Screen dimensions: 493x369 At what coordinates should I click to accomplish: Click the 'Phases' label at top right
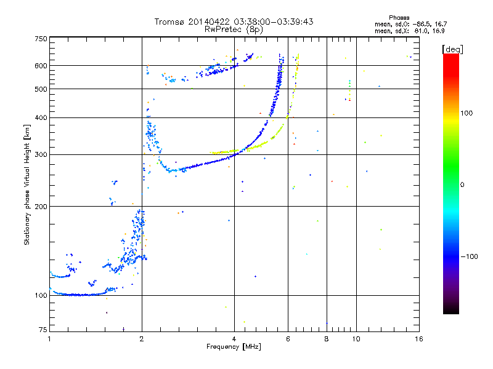tap(399, 18)
